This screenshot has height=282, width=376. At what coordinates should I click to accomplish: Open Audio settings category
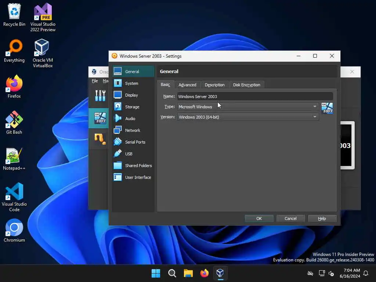(x=133, y=119)
